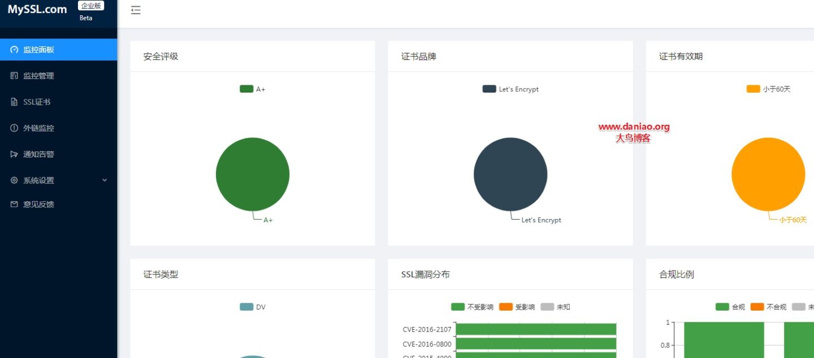Click the 安全评级 card title

click(161, 56)
